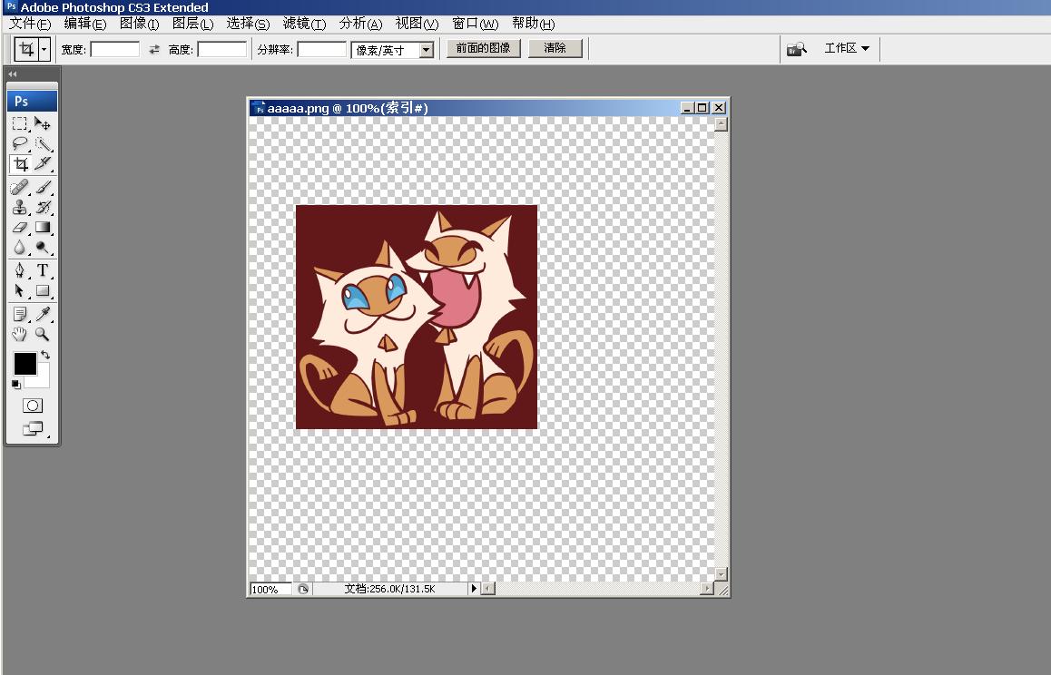Launch Adobe Bridge from the options bar
Image resolution: width=1051 pixels, height=675 pixels.
pyautogui.click(x=796, y=49)
